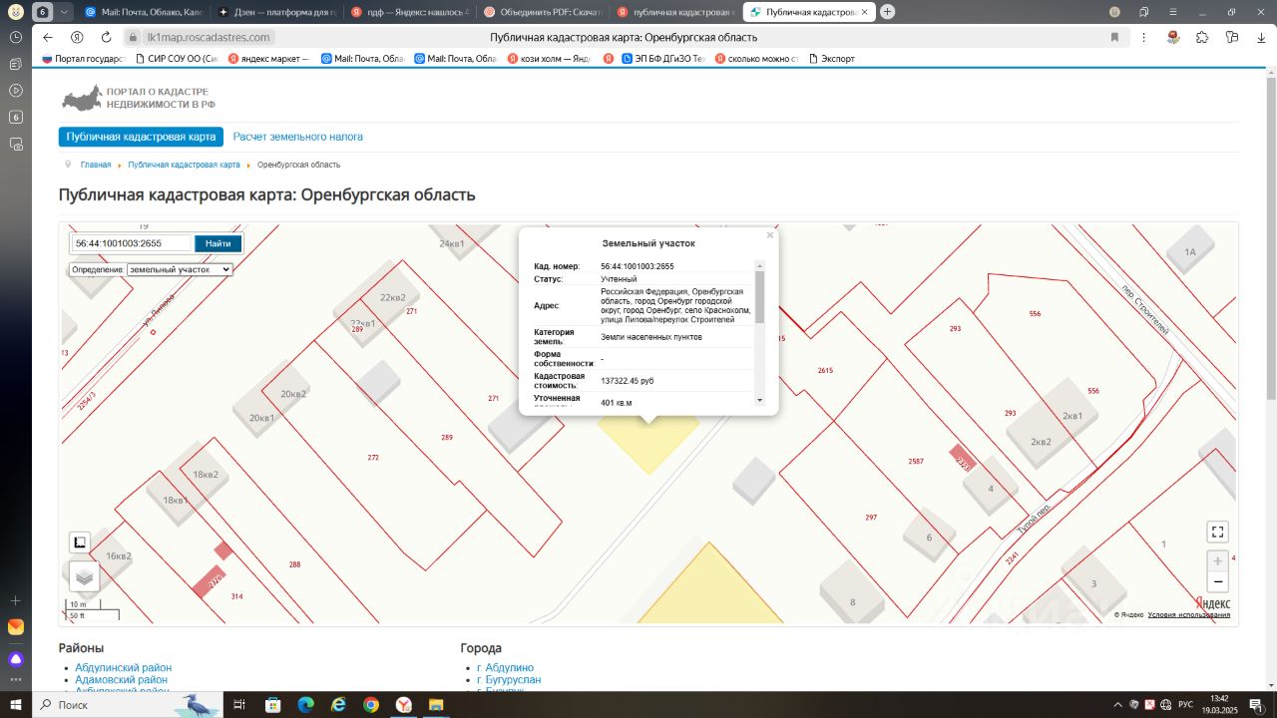
Task: Switch to the Дзен browser tab
Action: (x=278, y=12)
